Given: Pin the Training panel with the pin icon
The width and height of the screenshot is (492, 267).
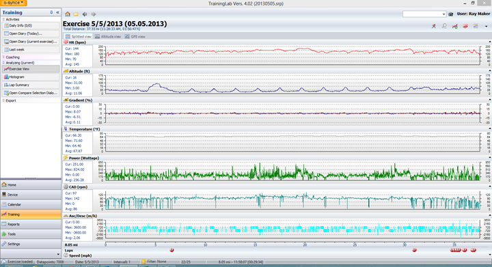Looking at the screenshot, I should click(51, 12).
